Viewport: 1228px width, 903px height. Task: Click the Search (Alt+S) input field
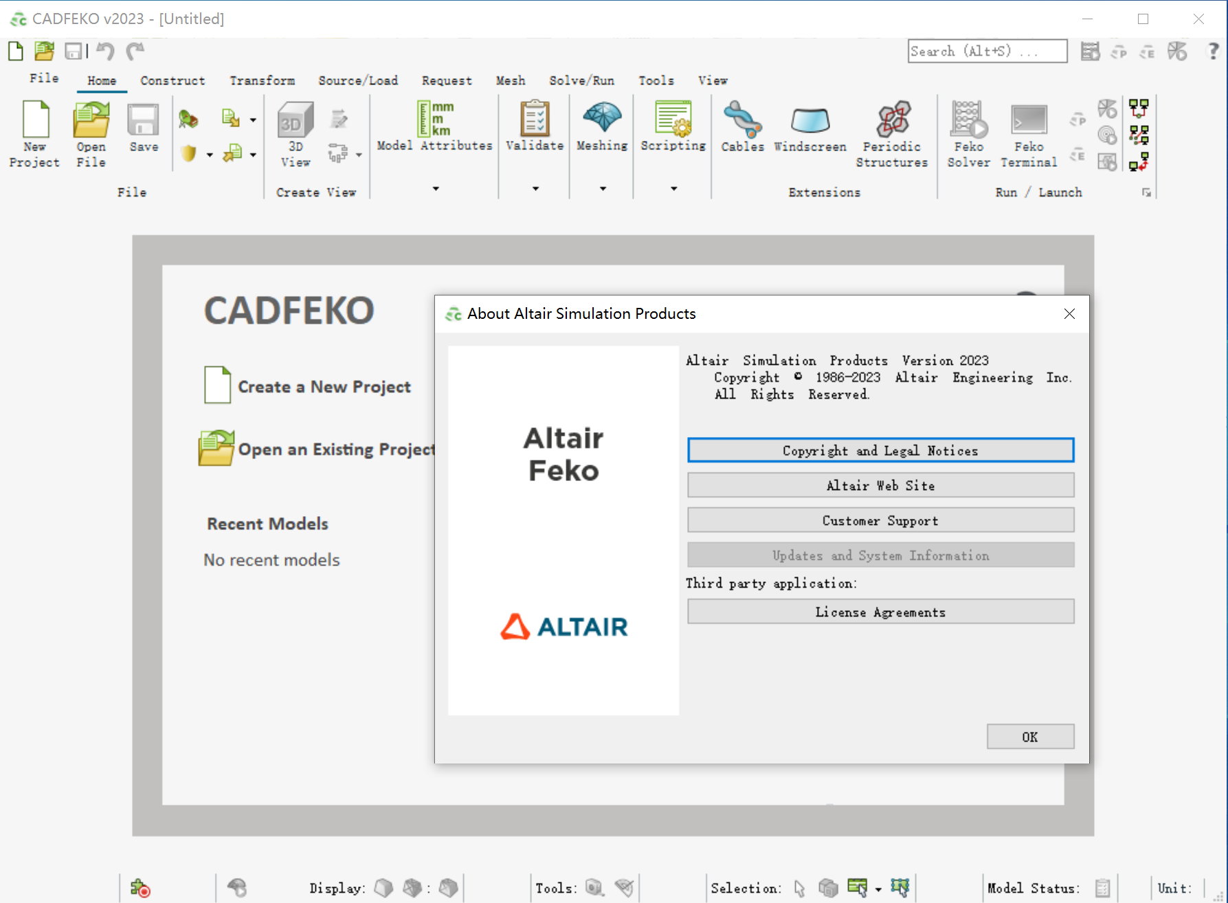click(x=987, y=52)
